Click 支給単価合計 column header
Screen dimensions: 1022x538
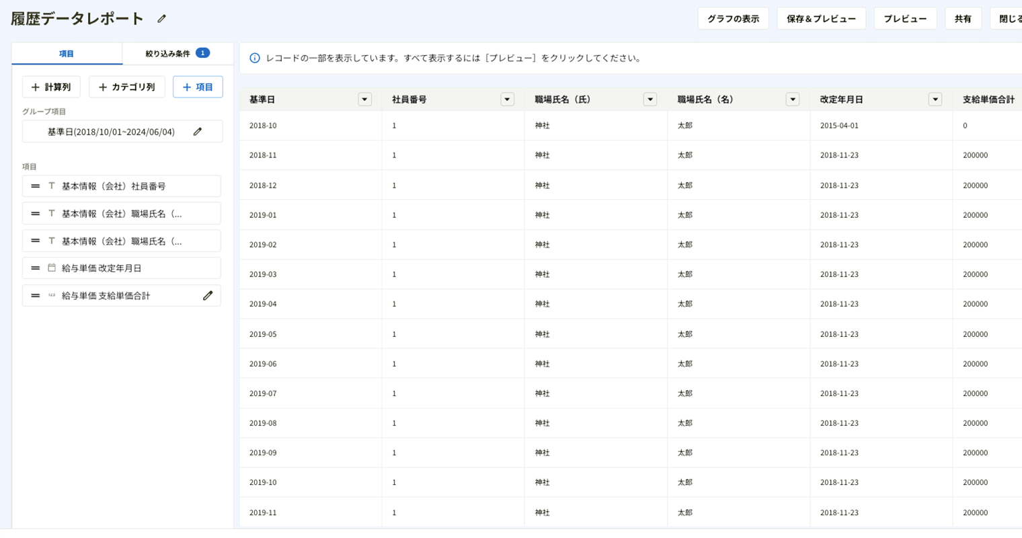pos(988,100)
